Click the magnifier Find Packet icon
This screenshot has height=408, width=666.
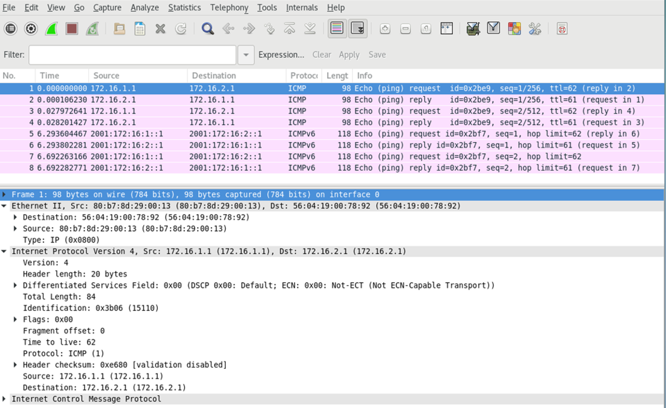[x=207, y=28]
